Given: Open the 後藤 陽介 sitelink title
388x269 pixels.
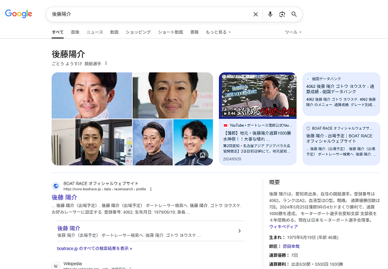Looking at the screenshot, I should click(x=69, y=228).
